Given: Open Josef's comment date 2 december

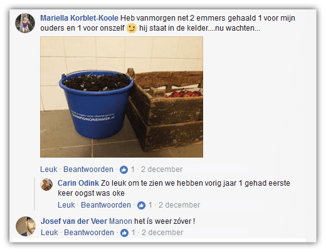Looking at the screenshot, I should 162,233.
